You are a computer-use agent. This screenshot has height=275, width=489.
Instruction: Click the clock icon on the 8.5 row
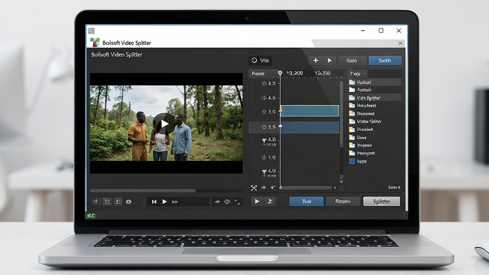(x=264, y=83)
